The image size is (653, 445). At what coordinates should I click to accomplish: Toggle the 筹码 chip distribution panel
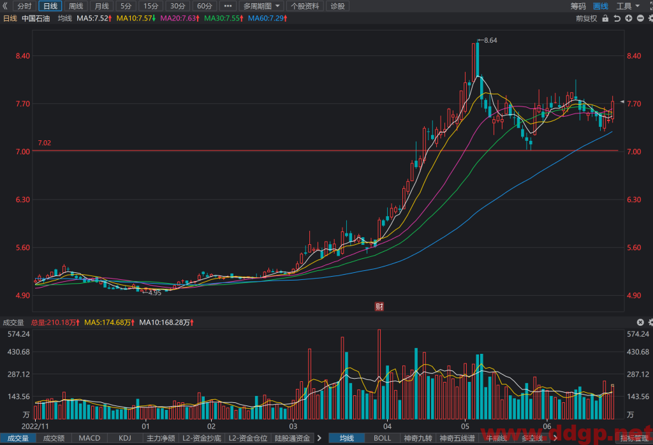pyautogui.click(x=578, y=6)
